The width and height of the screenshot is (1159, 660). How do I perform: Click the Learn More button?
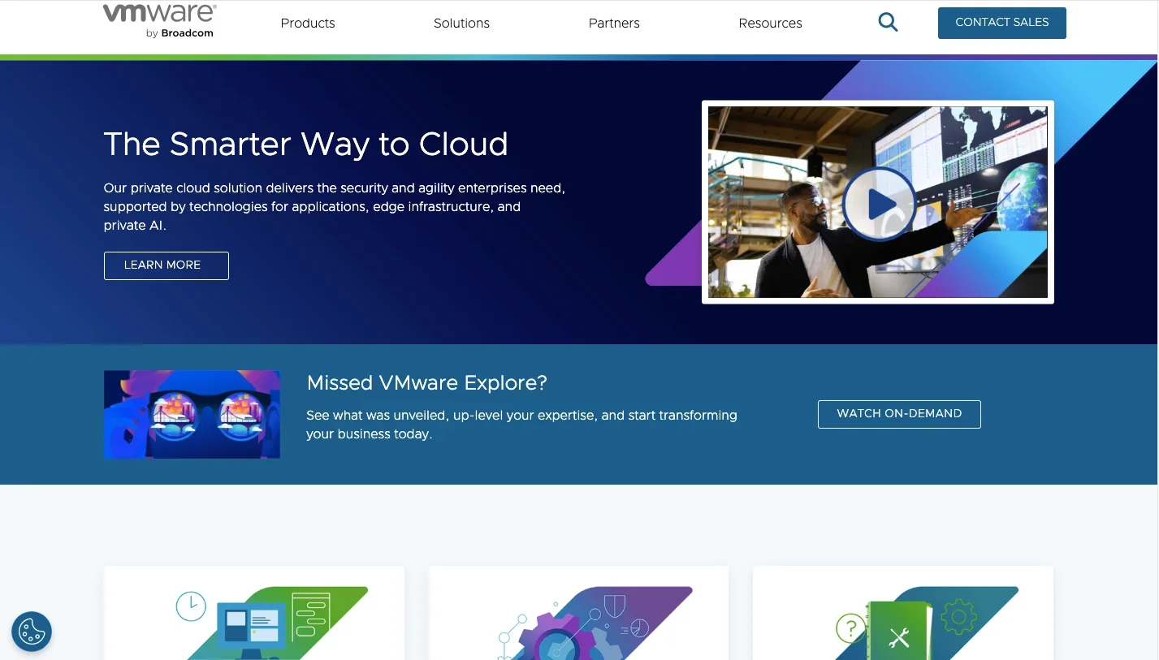(x=166, y=265)
